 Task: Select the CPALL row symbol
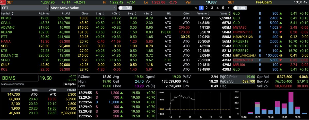click(6, 23)
